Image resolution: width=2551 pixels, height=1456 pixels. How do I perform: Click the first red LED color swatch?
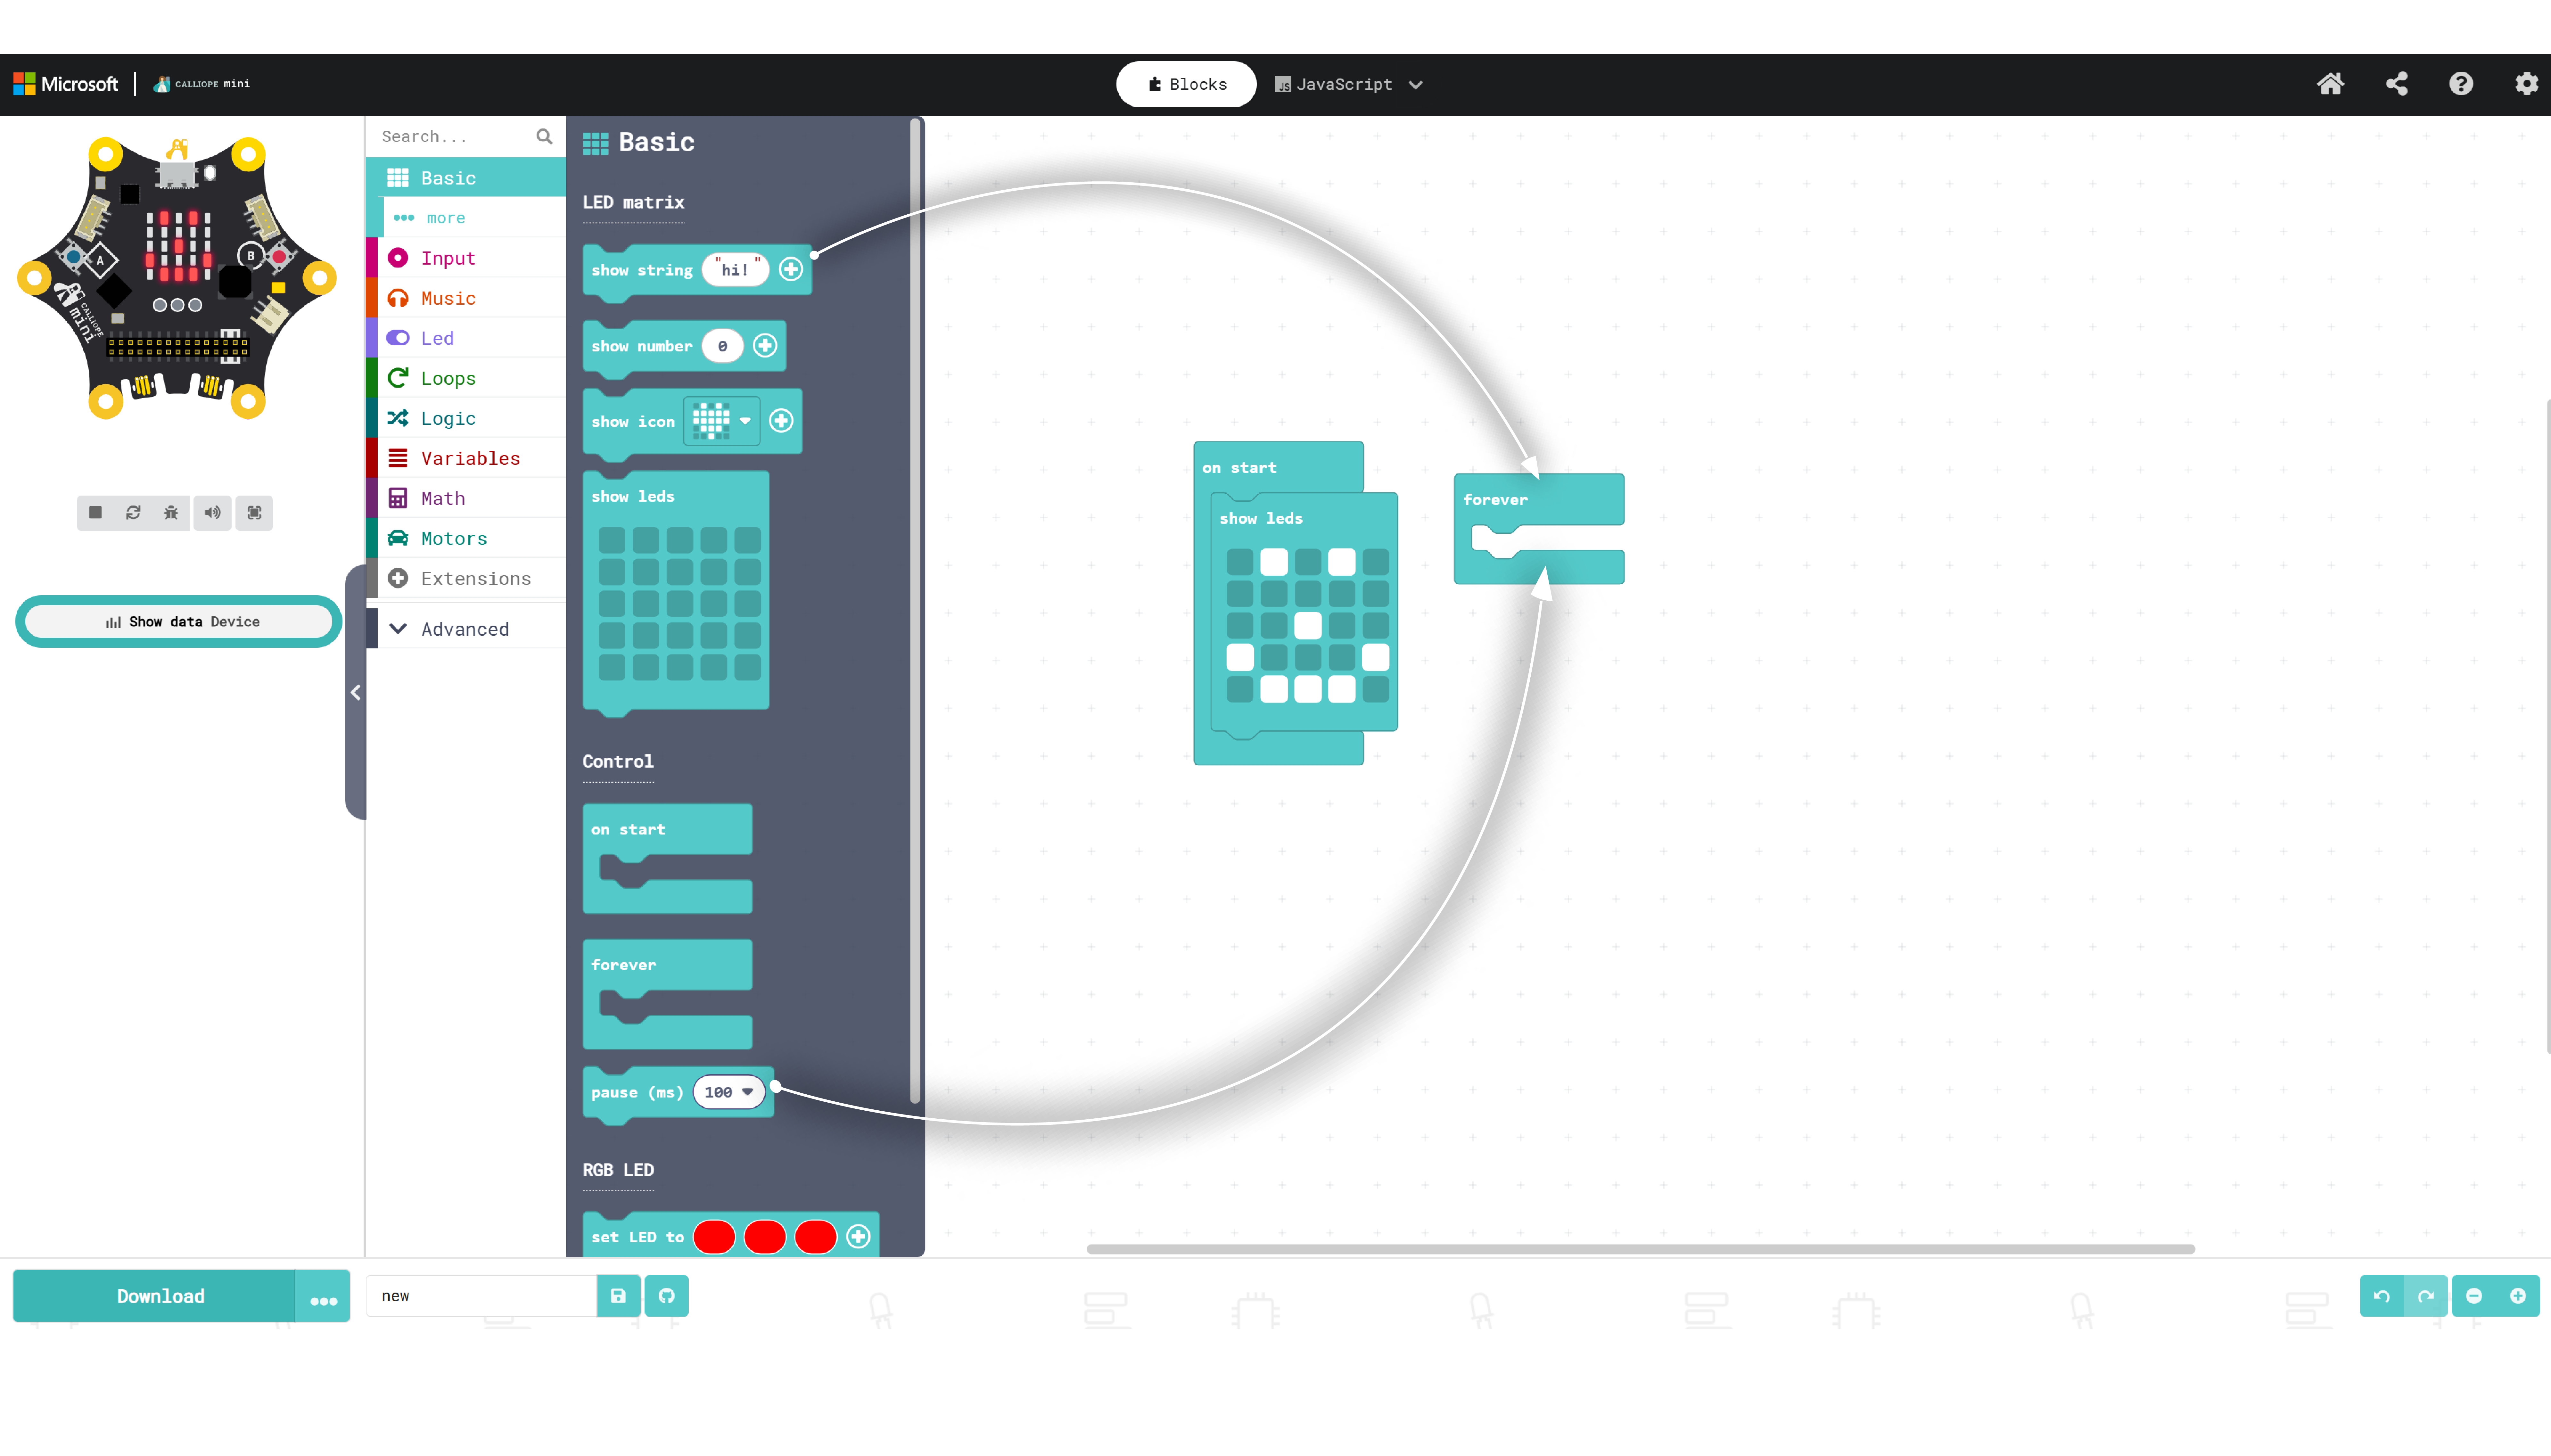pos(714,1237)
